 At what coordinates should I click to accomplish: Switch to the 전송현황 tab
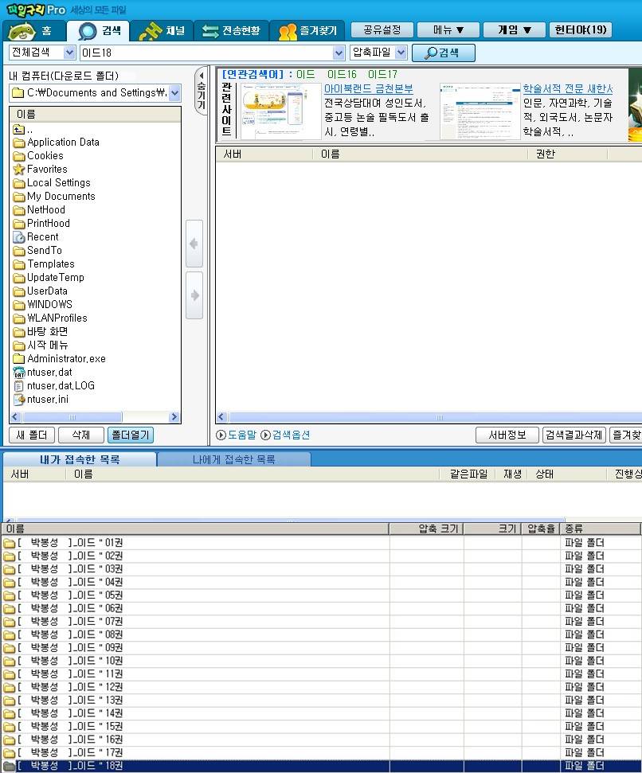point(231,31)
